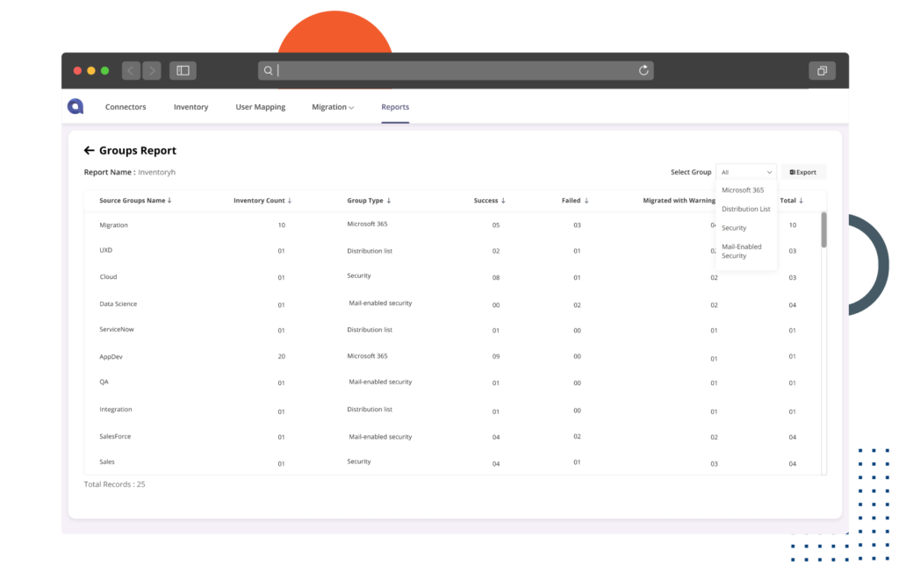The height and width of the screenshot is (572, 899).
Task: Click the sidebar toggle icon in browser toolbar
Action: click(184, 70)
